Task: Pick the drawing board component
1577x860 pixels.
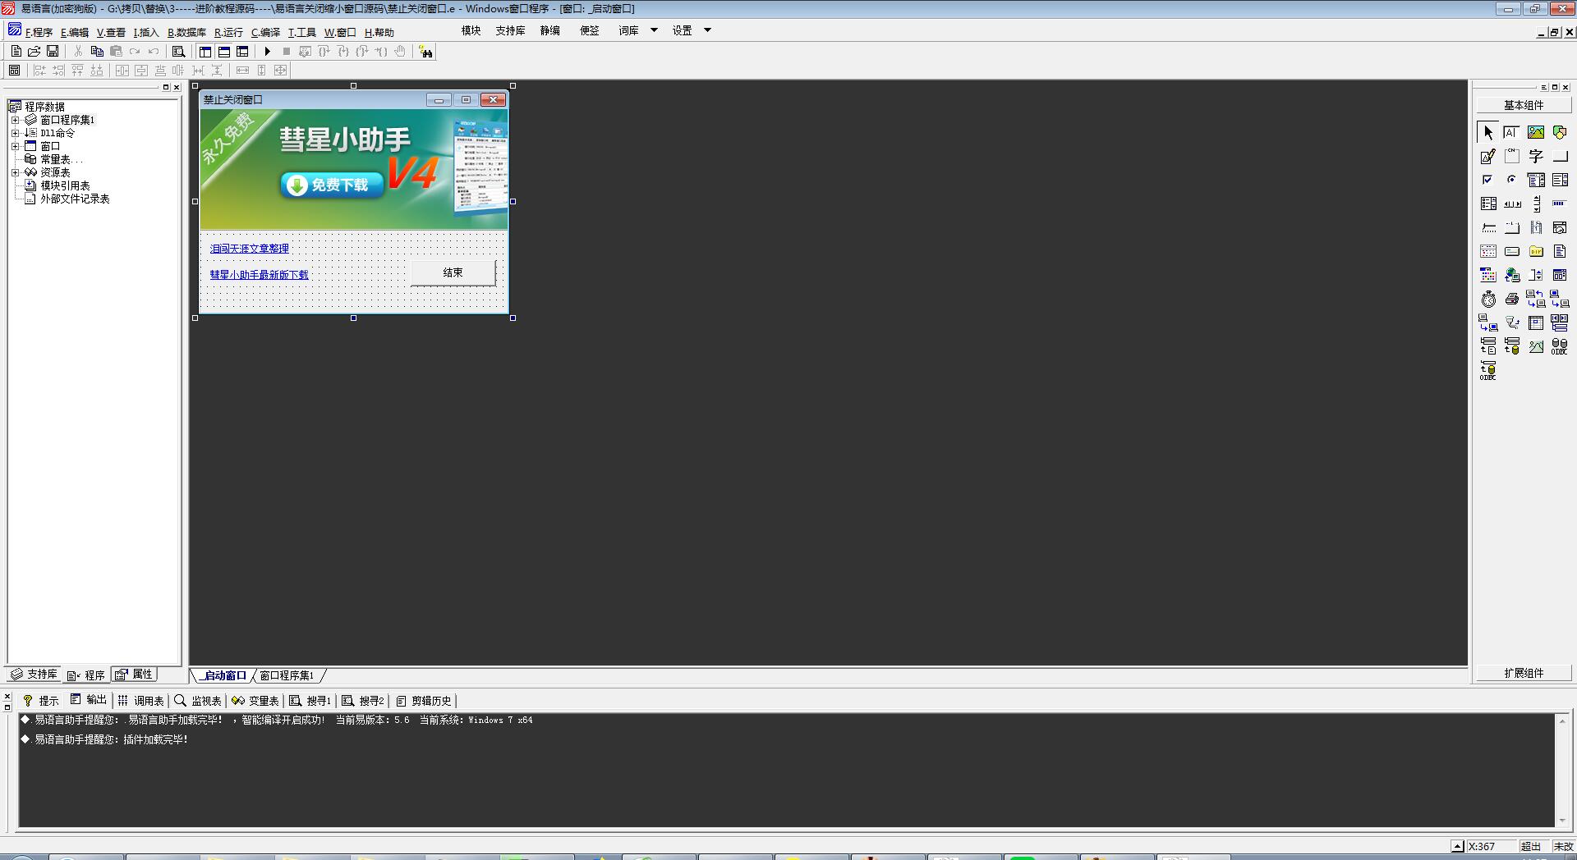Action: (1488, 156)
